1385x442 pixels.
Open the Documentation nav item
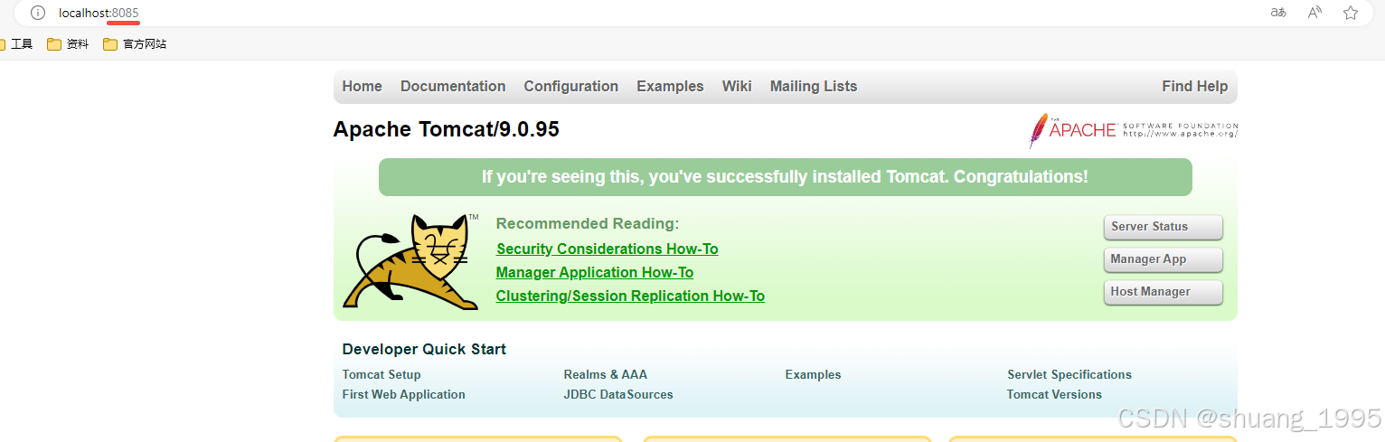(453, 87)
